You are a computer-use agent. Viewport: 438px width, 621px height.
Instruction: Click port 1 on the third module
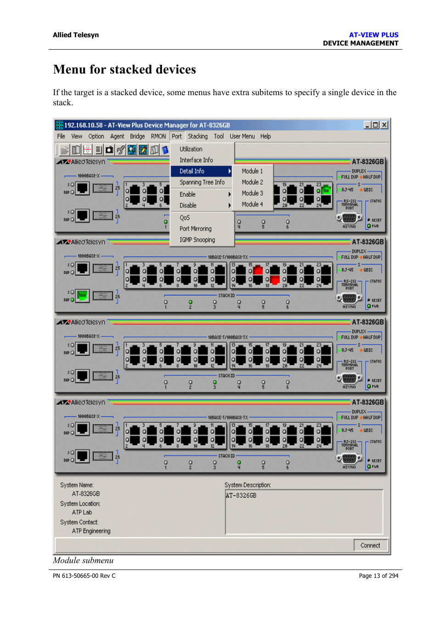[135, 350]
